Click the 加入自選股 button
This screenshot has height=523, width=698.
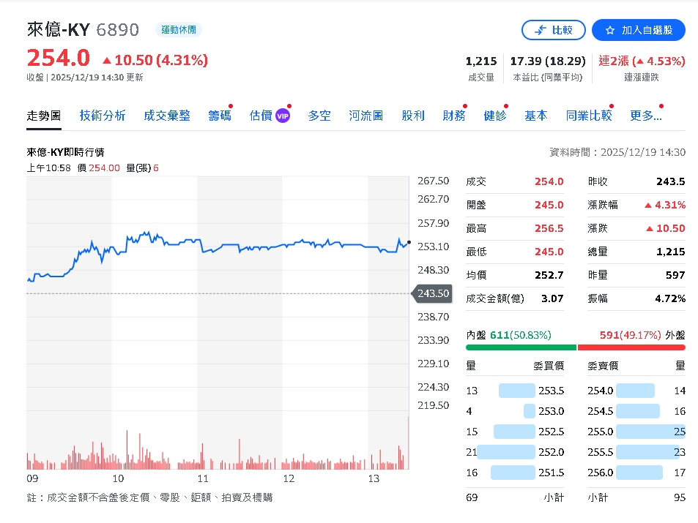[638, 30]
